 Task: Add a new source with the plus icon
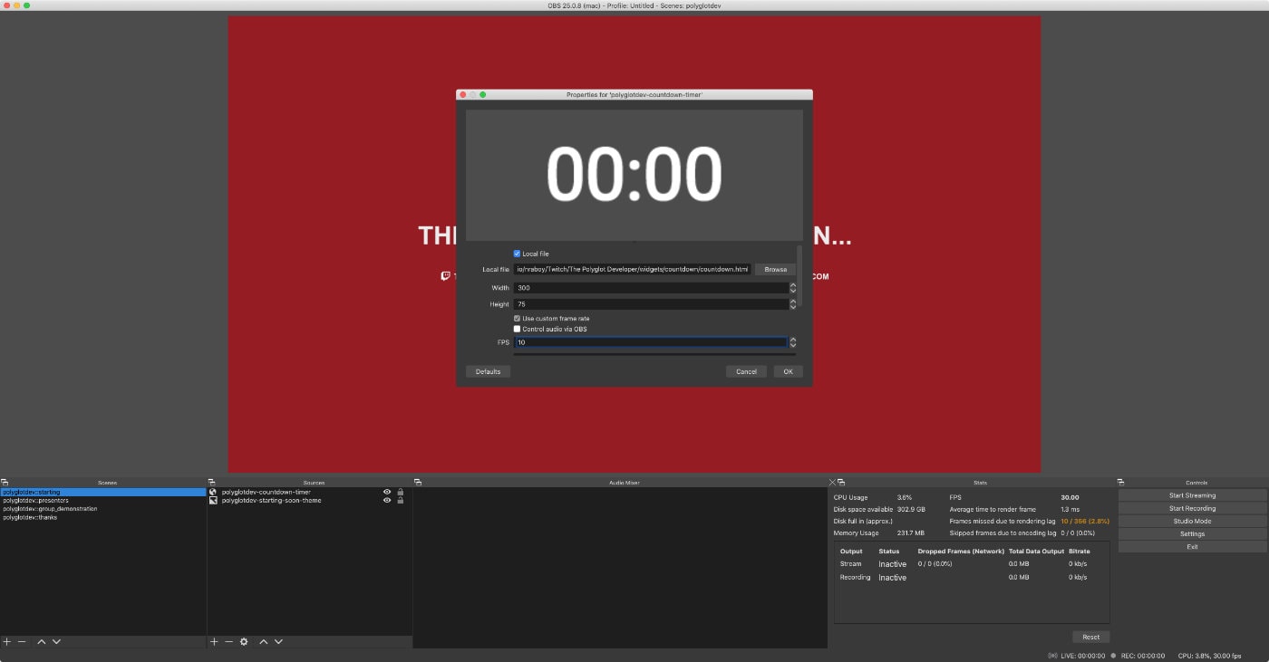214,641
